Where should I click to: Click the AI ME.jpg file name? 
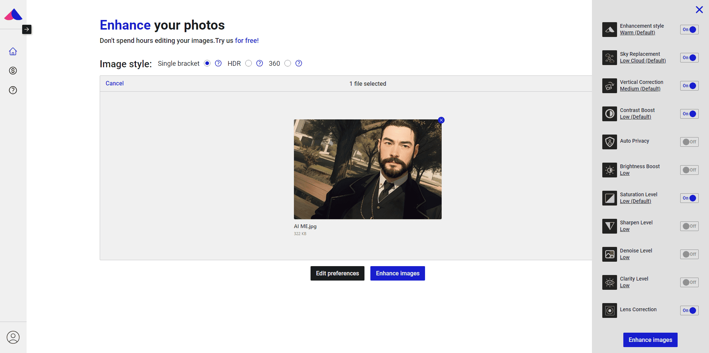(305, 226)
